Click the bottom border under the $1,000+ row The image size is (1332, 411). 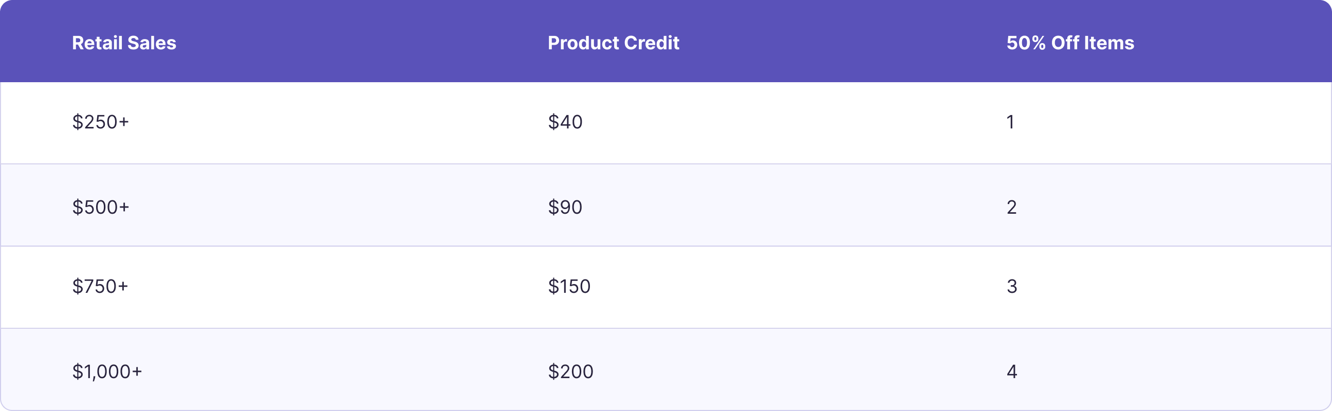(x=666, y=410)
